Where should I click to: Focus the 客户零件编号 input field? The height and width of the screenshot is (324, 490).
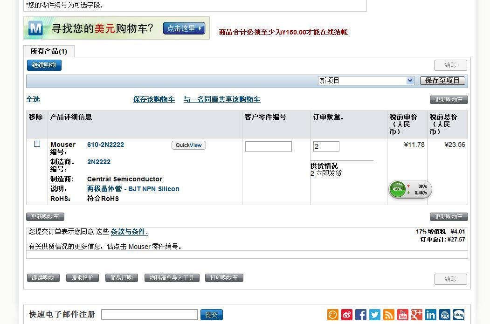tap(269, 146)
